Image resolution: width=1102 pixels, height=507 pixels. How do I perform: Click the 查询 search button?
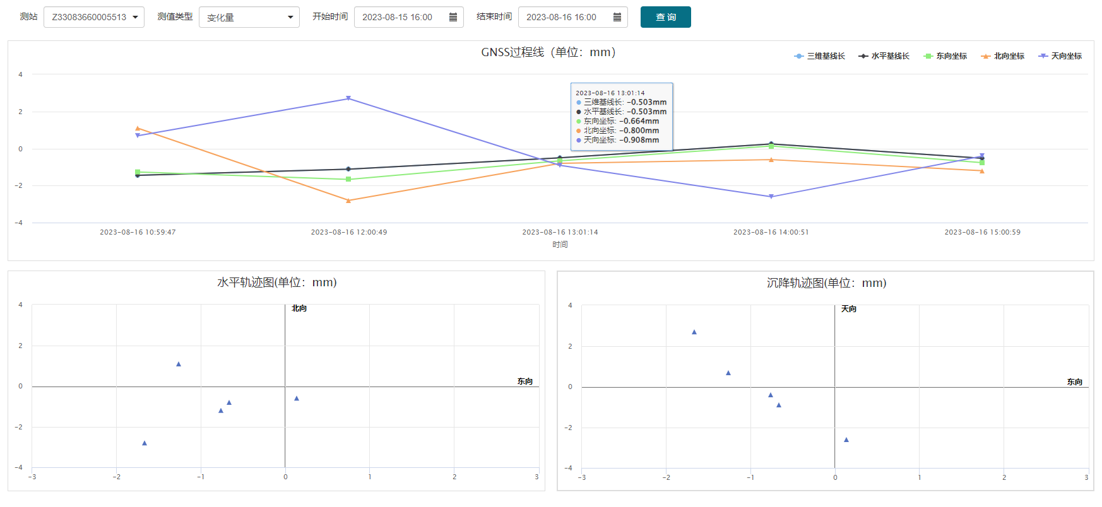click(665, 17)
